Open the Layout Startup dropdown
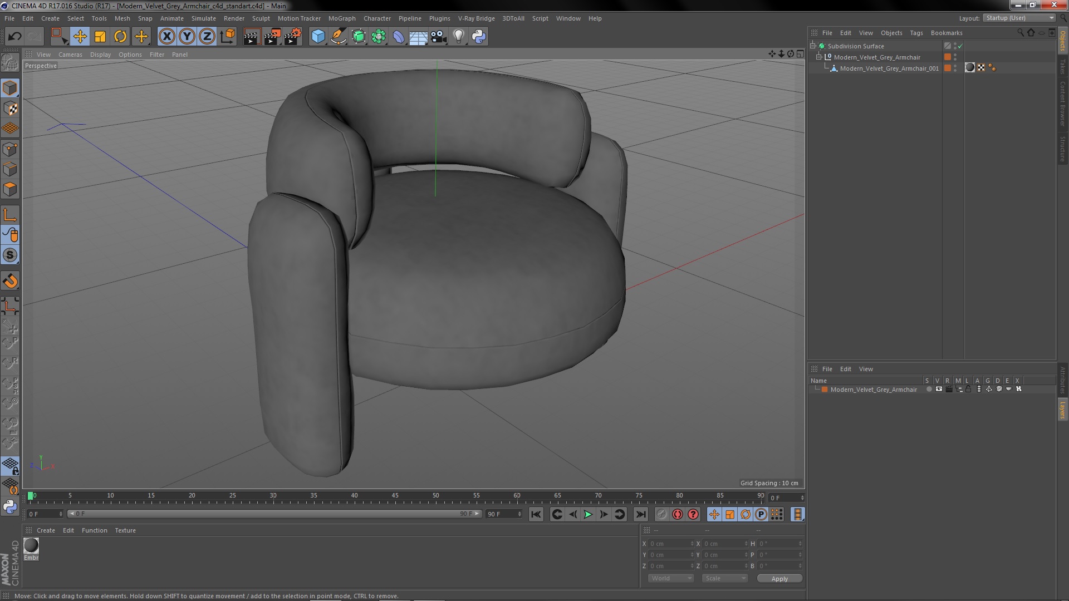 pos(1019,18)
